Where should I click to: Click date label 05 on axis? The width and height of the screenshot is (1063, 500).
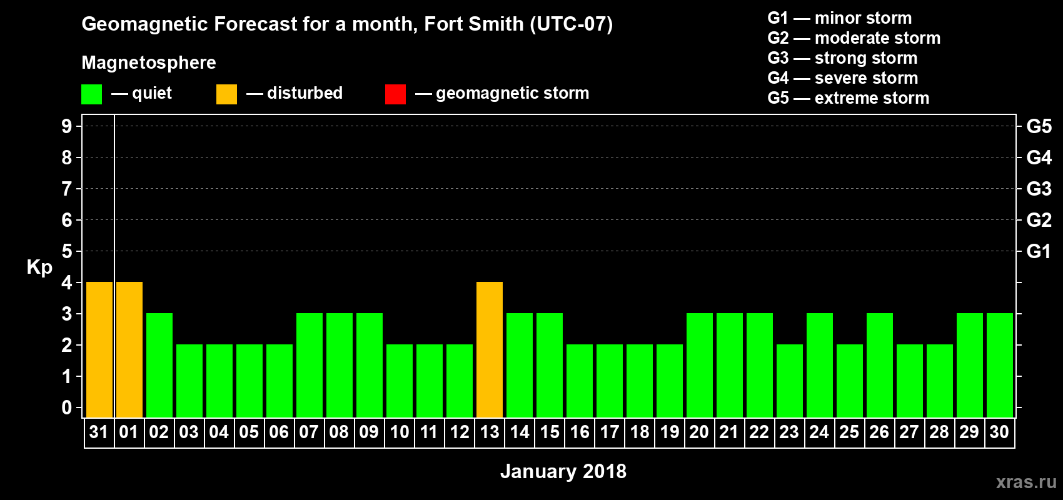coord(249,432)
